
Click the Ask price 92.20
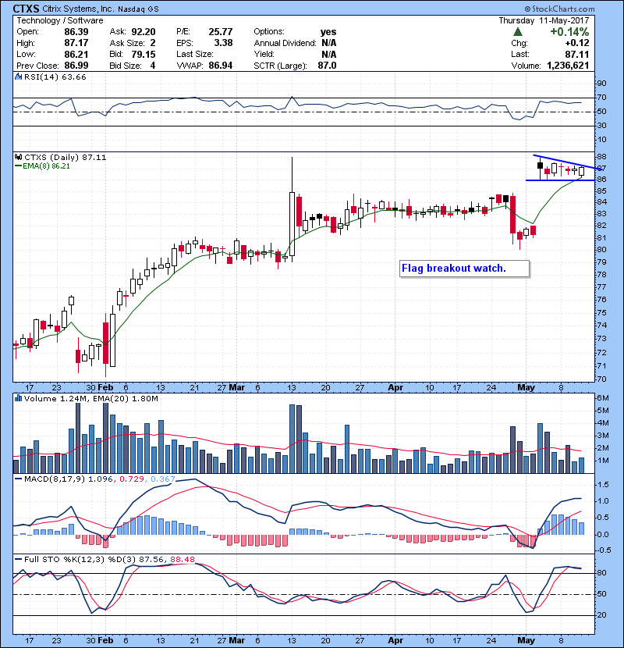144,32
